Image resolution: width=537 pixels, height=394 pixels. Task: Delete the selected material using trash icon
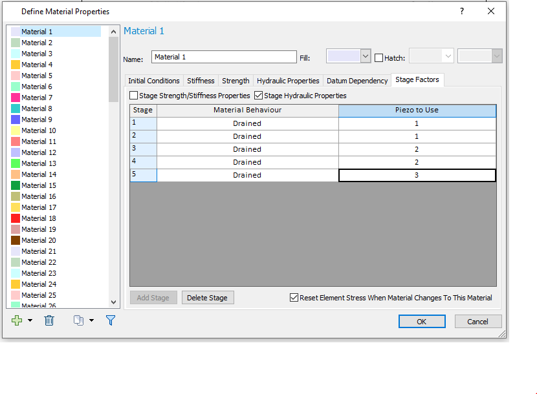click(49, 320)
